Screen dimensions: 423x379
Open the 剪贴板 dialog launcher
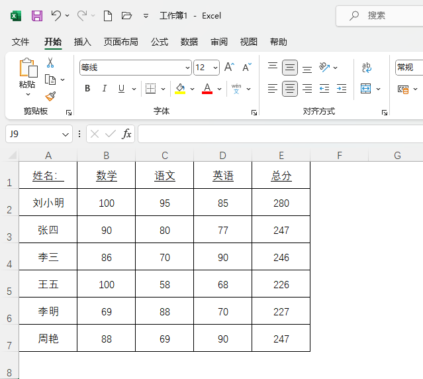(x=69, y=113)
